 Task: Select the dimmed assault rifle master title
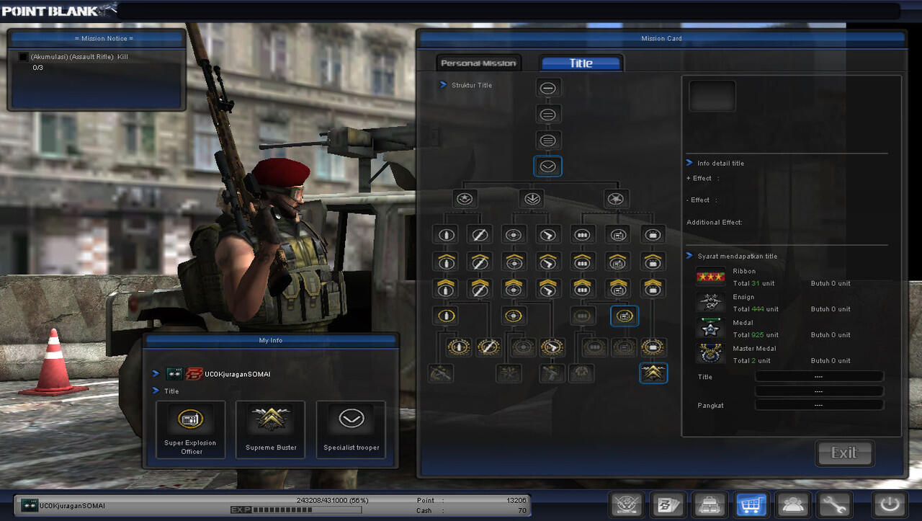pyautogui.click(x=440, y=373)
